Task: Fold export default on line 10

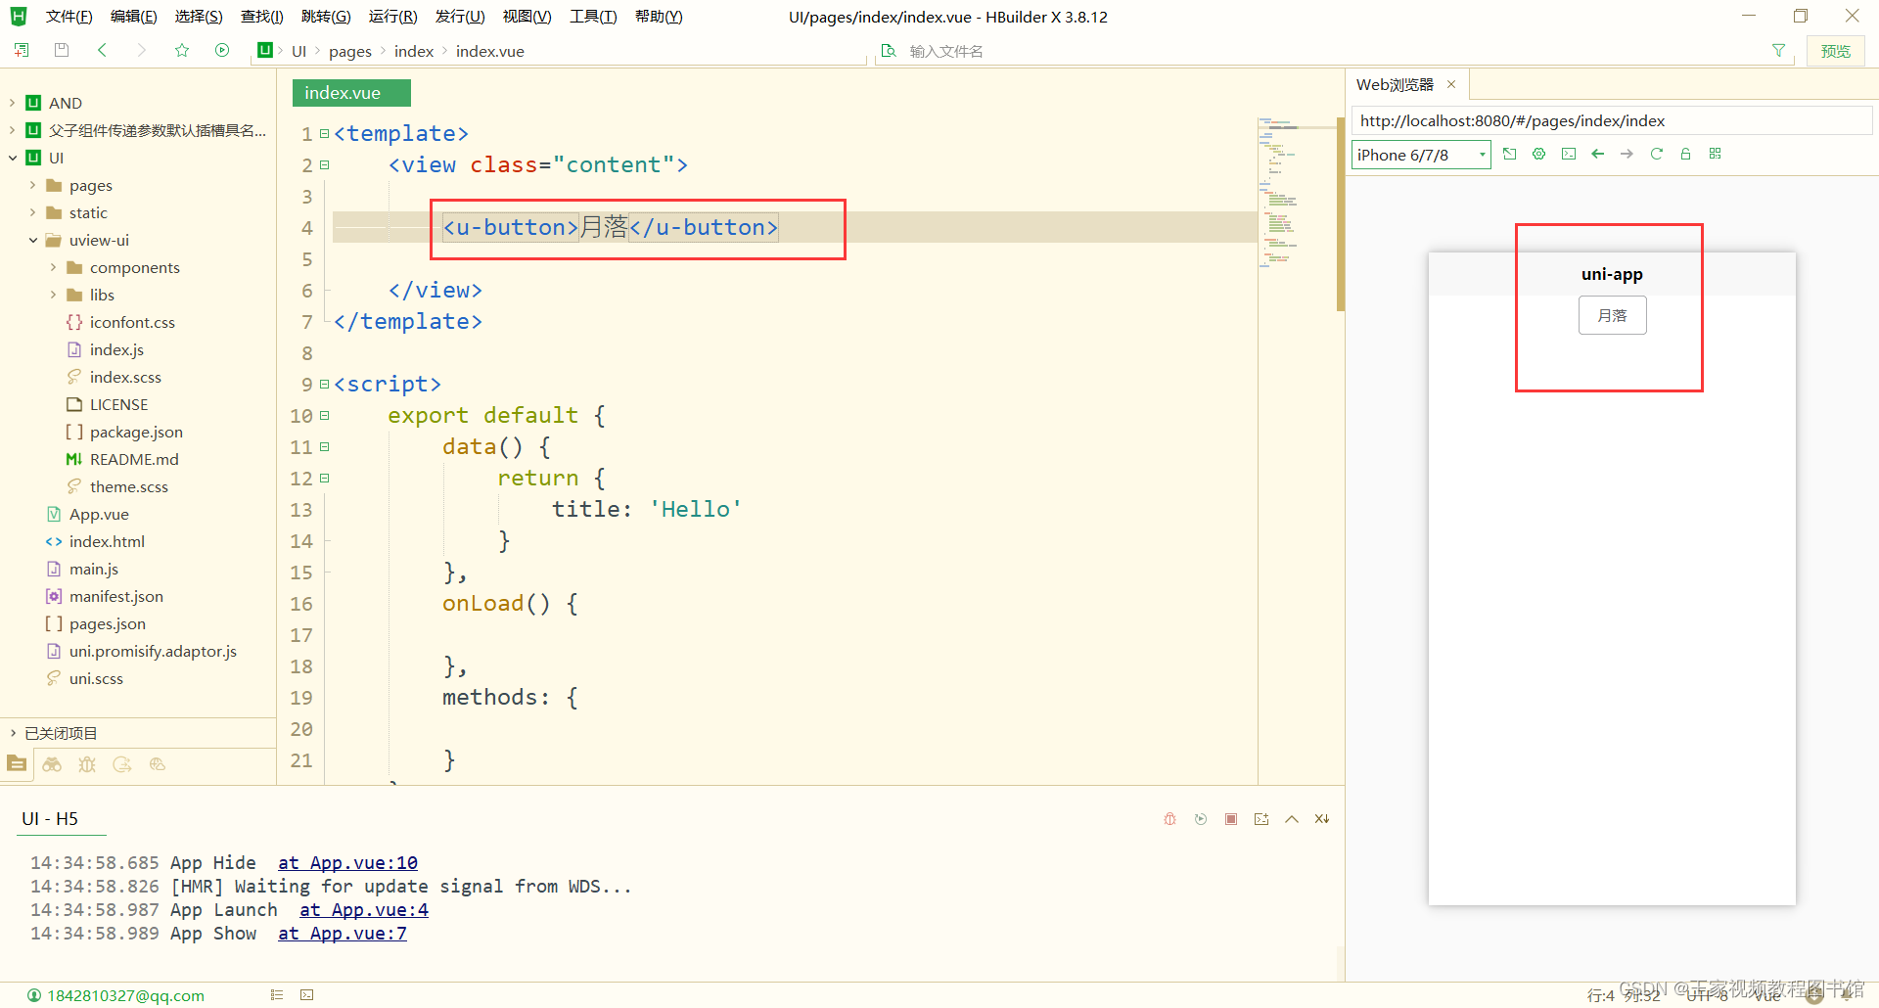Action: [x=324, y=416]
